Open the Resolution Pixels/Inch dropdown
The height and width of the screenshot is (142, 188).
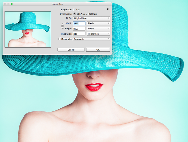pos(99,34)
